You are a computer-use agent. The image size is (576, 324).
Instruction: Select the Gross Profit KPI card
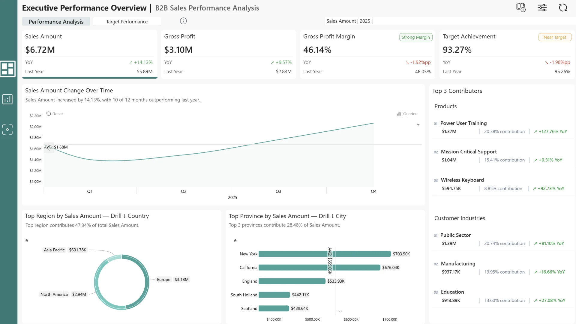(229, 54)
